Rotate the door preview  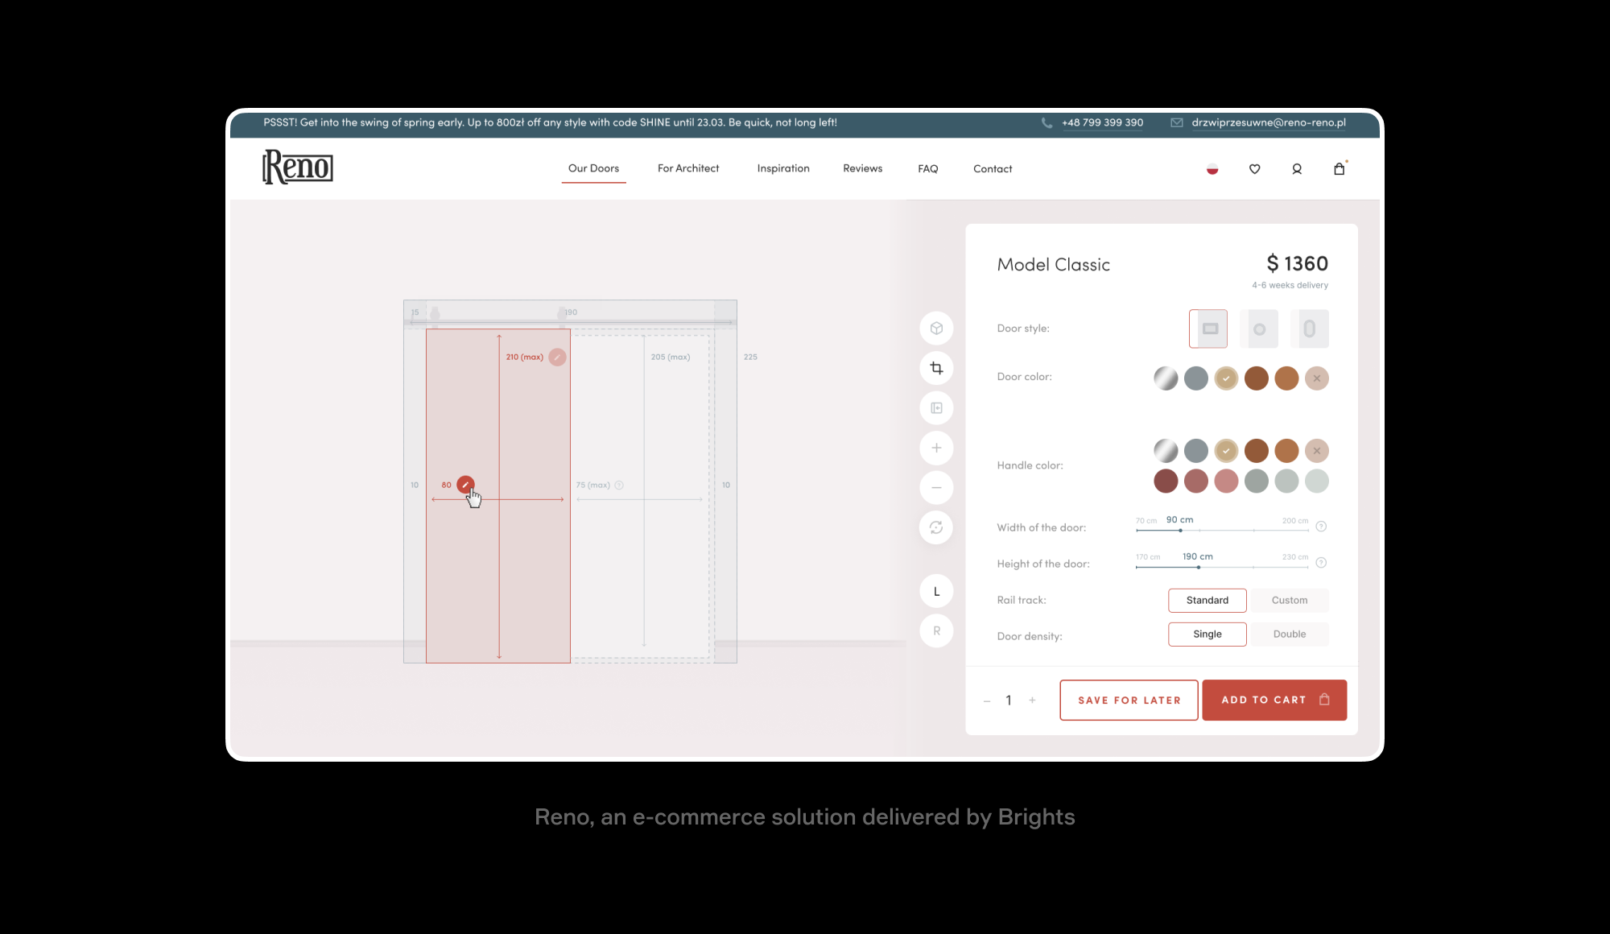coord(936,527)
